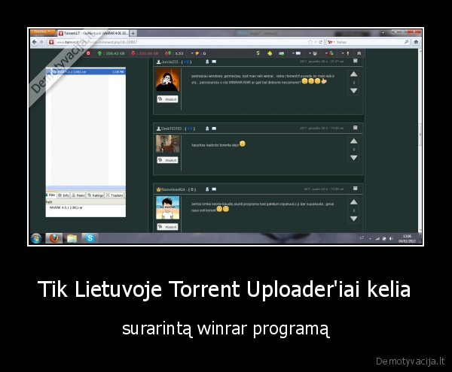
Task: Reload page using the refresh icon
Action: 321,42
